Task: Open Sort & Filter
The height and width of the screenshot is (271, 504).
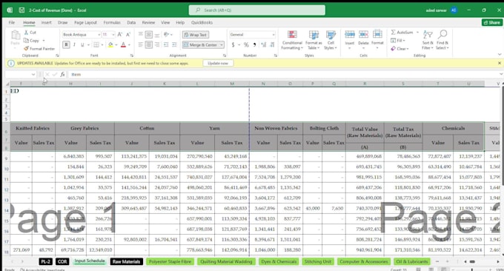Action: pyautogui.click(x=428, y=40)
